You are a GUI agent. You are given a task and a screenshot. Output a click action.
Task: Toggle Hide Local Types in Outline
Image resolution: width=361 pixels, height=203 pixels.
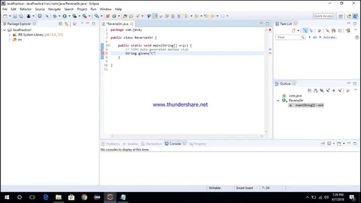click(x=340, y=90)
